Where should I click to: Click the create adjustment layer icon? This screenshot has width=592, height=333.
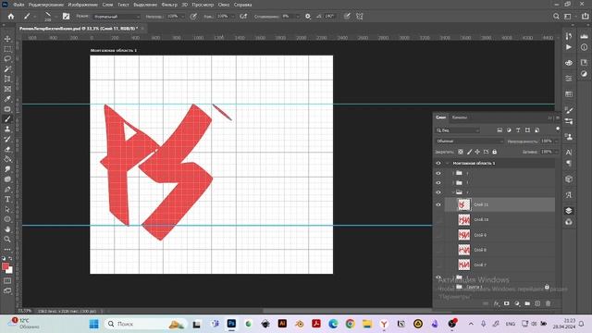click(x=517, y=303)
